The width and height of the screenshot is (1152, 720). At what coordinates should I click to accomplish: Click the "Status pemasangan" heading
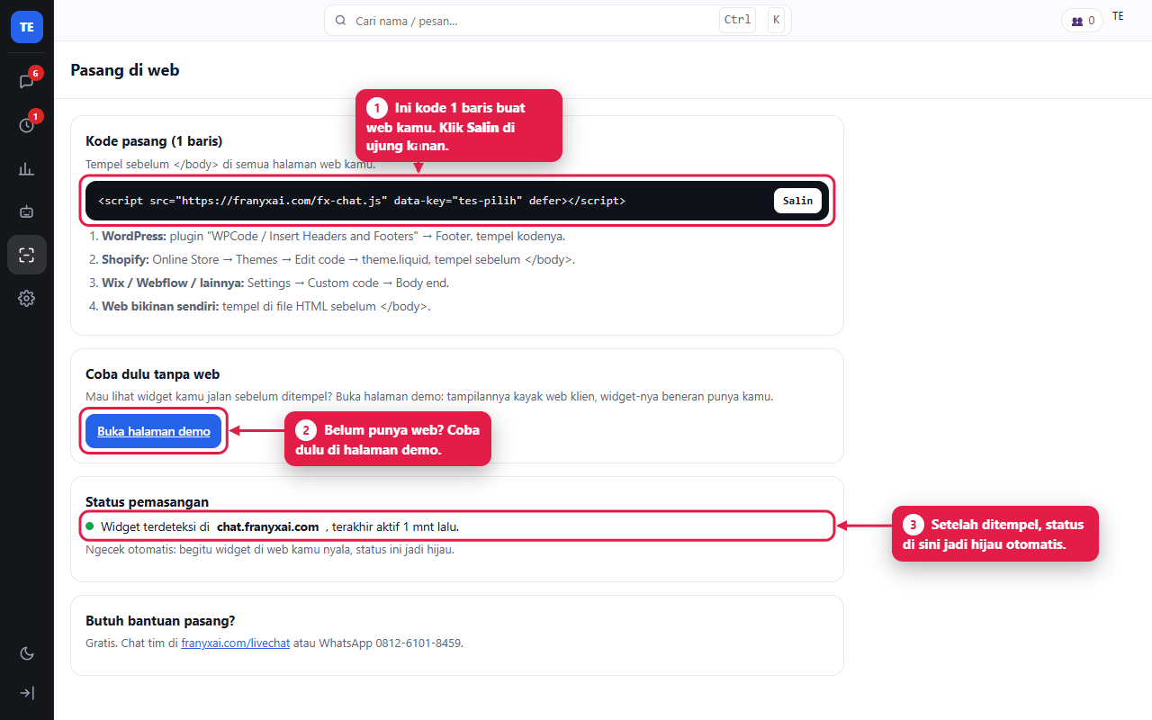148,502
